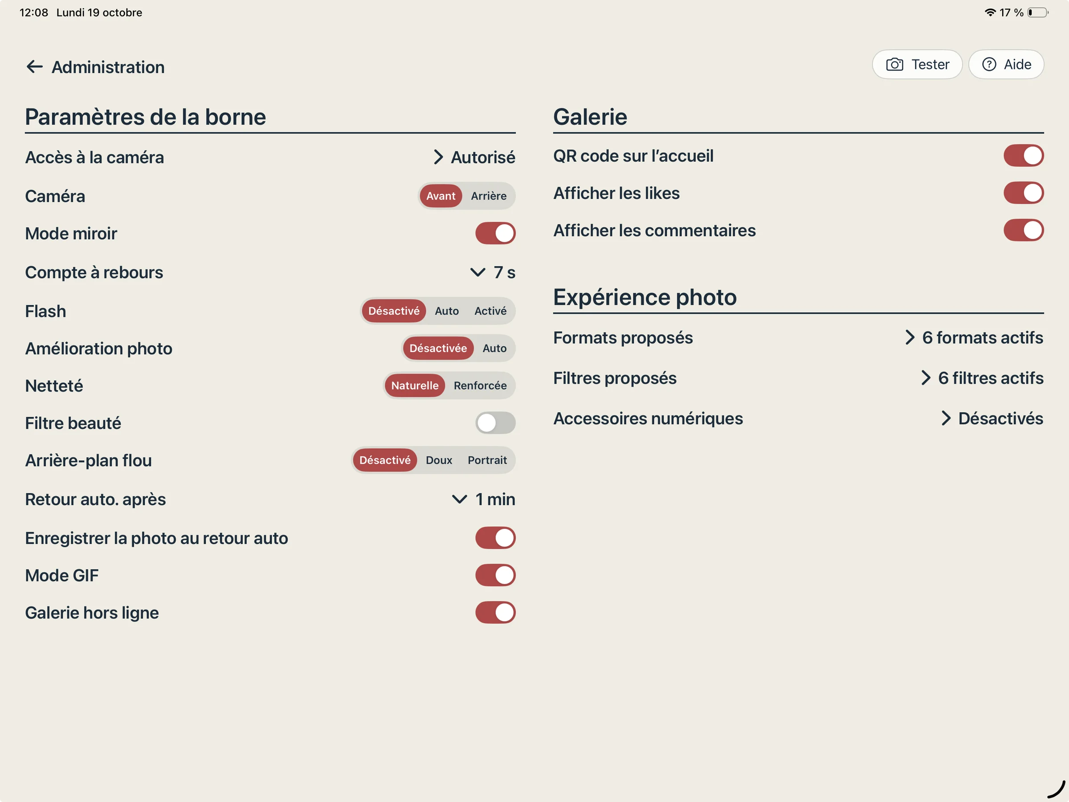Enable the Filtre beauté switch

pos(495,423)
